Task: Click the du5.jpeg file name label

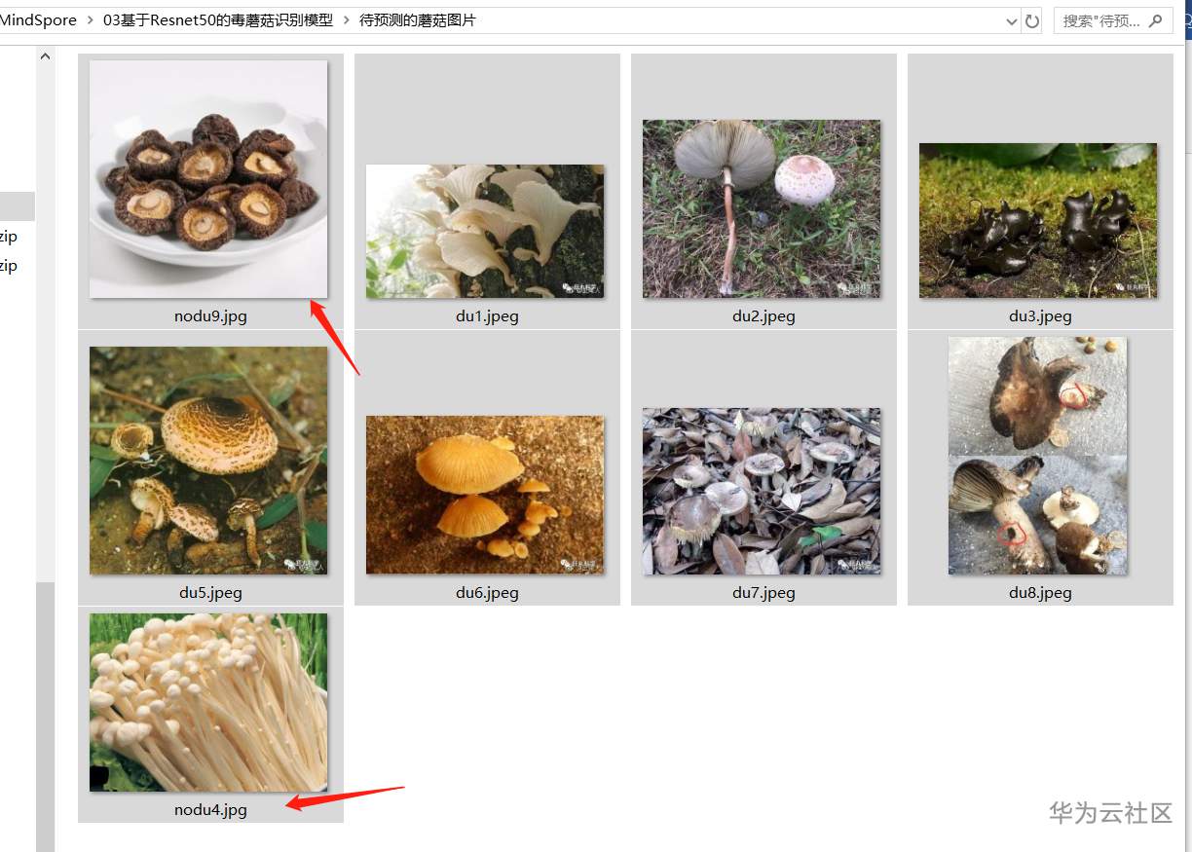Action: [210, 592]
